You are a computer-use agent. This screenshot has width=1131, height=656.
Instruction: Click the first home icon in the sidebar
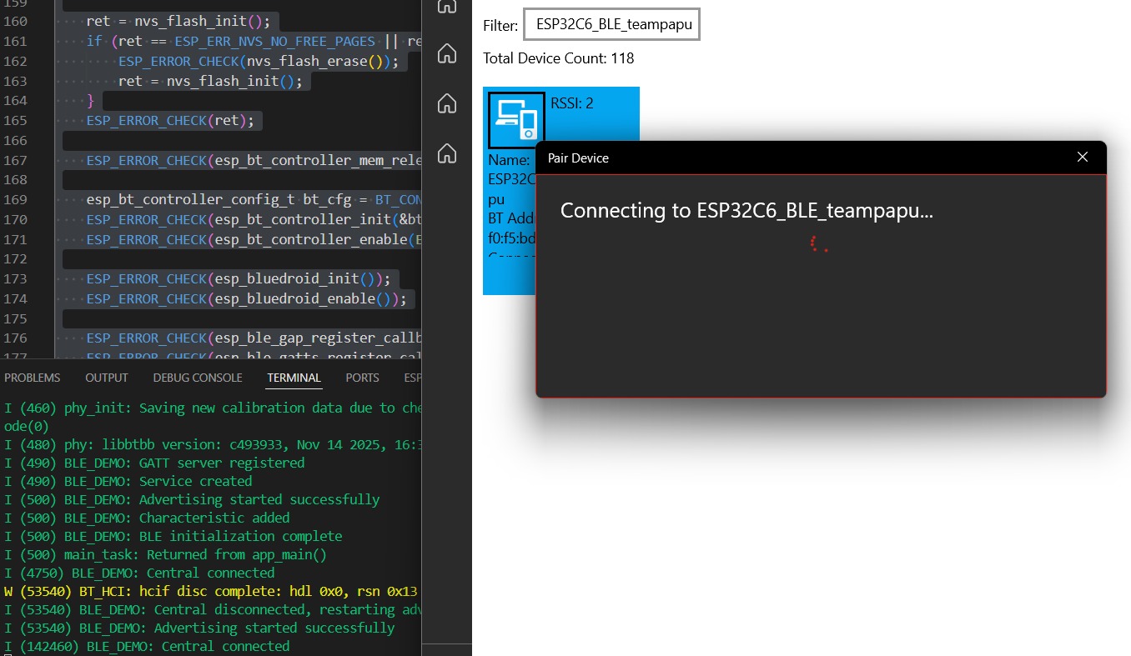tap(447, 7)
